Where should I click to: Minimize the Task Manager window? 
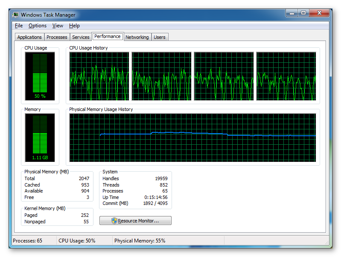point(292,13)
